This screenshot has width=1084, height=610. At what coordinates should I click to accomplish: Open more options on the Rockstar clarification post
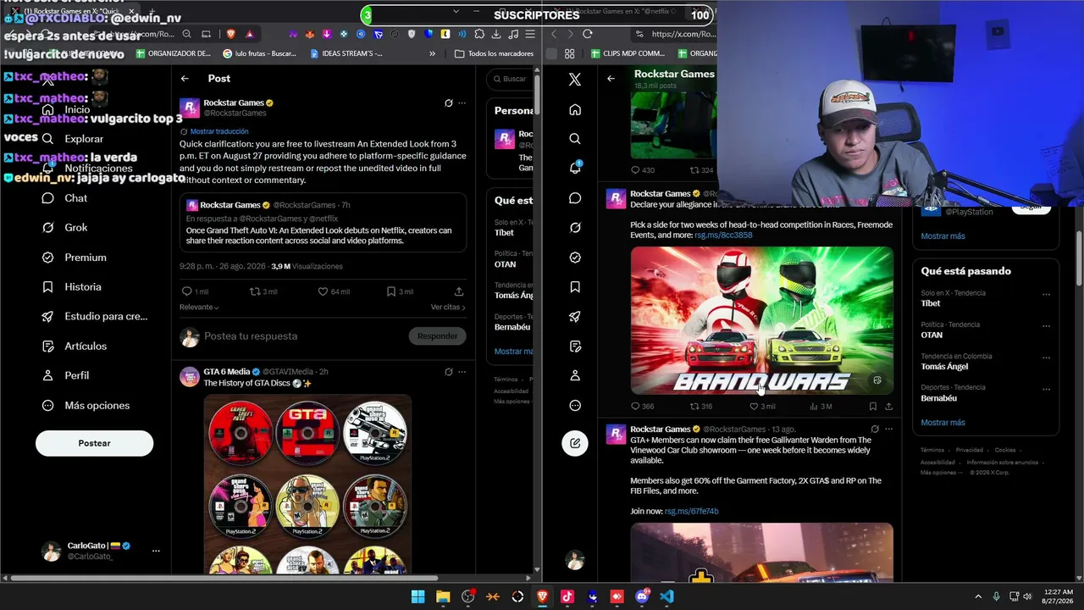[462, 103]
